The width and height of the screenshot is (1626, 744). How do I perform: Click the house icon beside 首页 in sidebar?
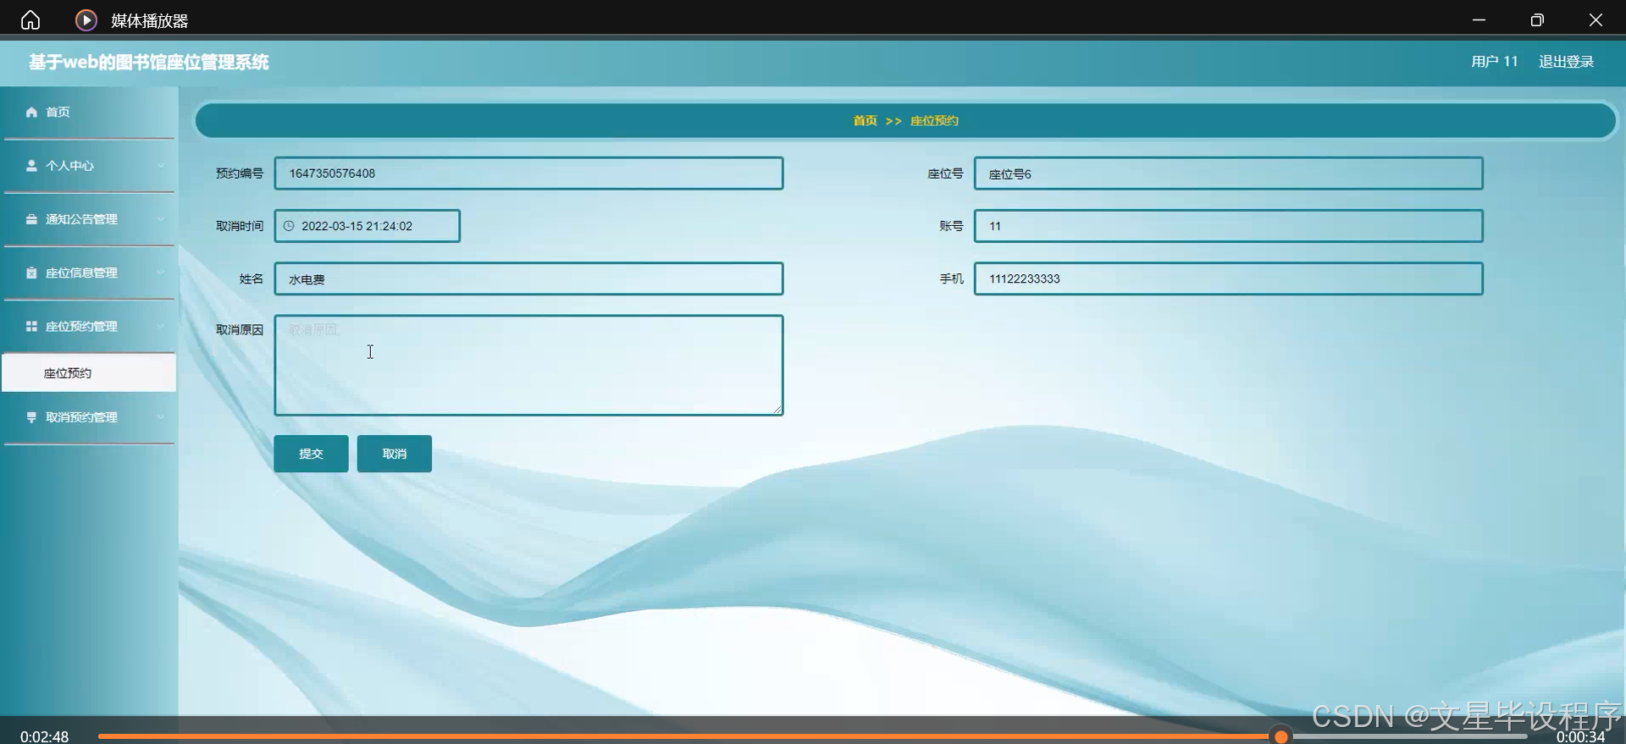[x=31, y=112]
